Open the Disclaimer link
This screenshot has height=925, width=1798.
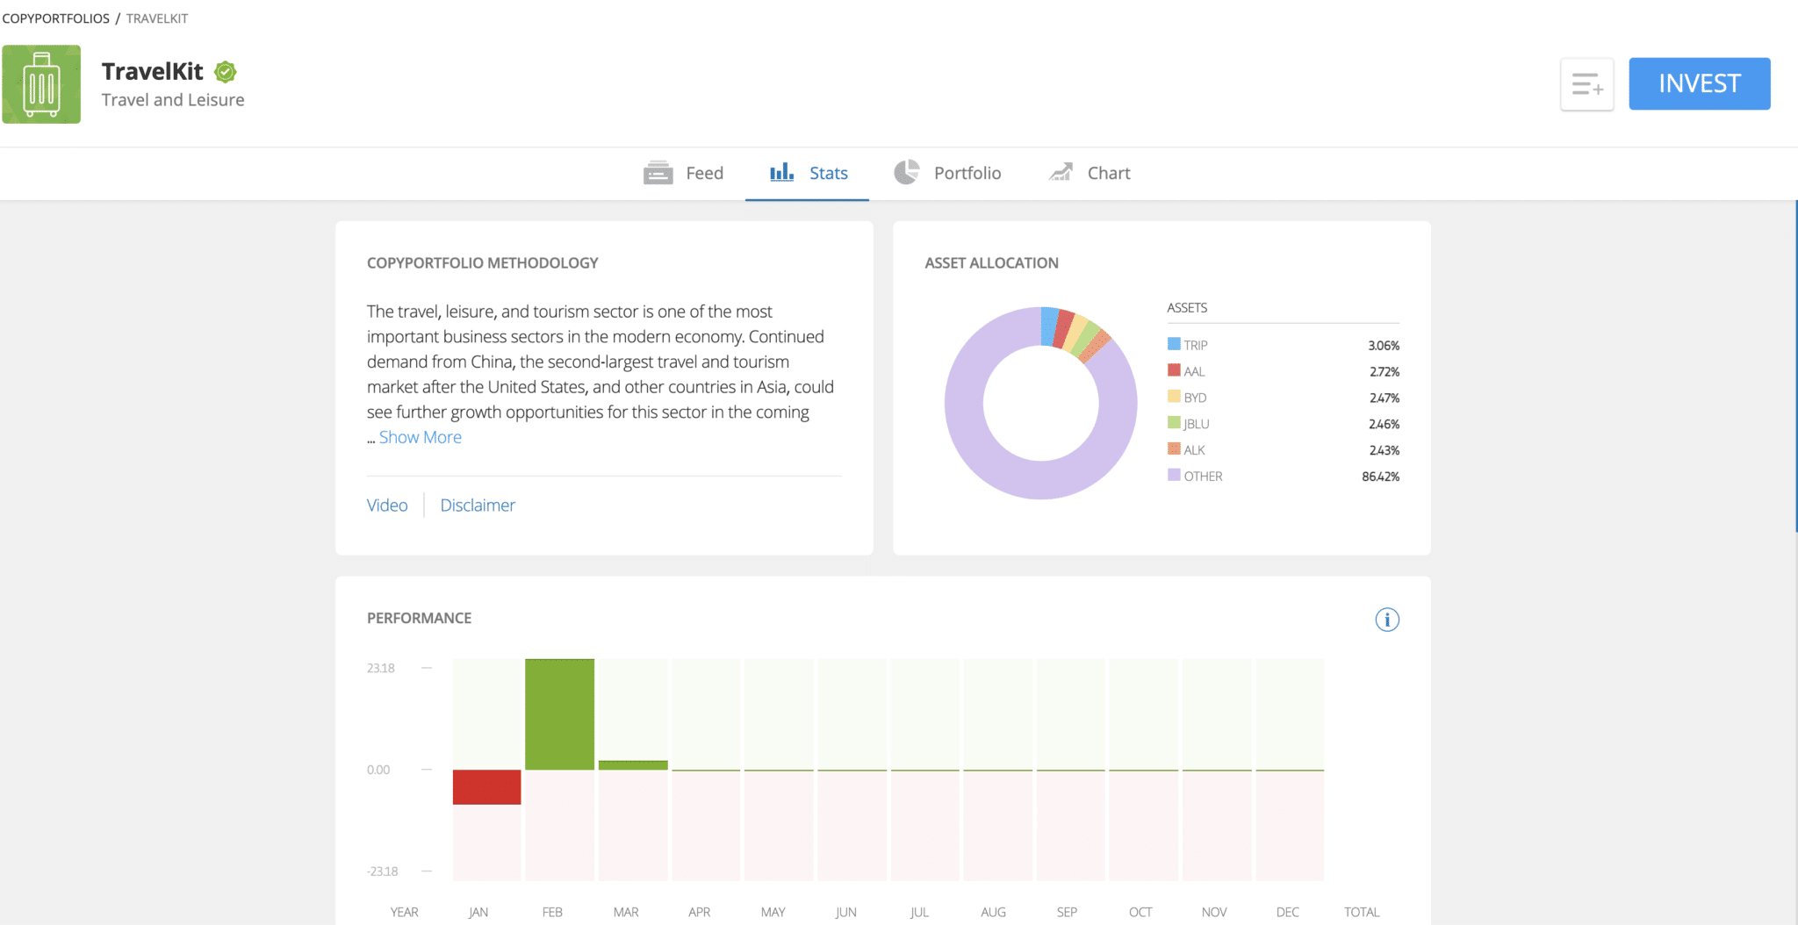tap(478, 506)
